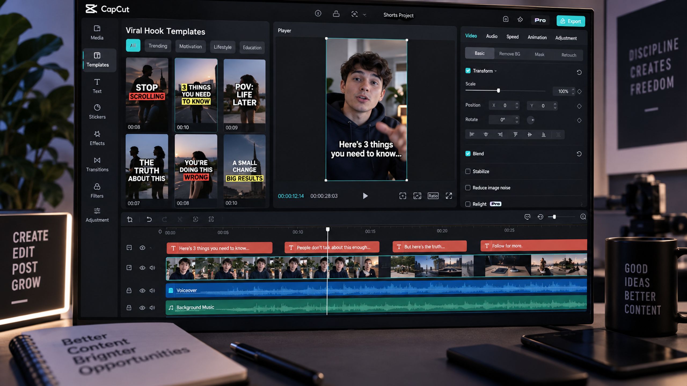Switch to the Audio tab
This screenshot has height=386, width=687.
pyautogui.click(x=492, y=36)
